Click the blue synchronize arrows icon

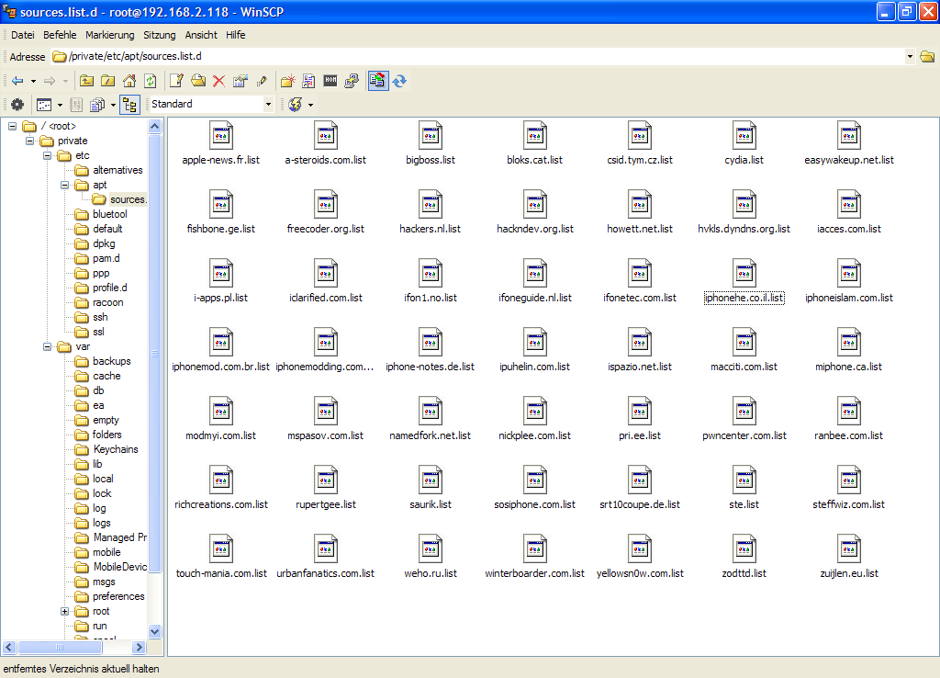pyautogui.click(x=399, y=81)
